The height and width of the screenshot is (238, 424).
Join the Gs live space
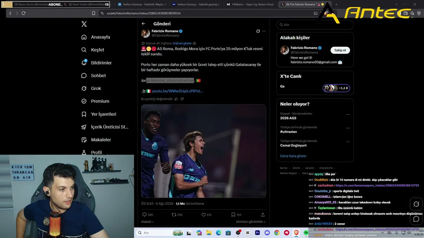[336, 88]
